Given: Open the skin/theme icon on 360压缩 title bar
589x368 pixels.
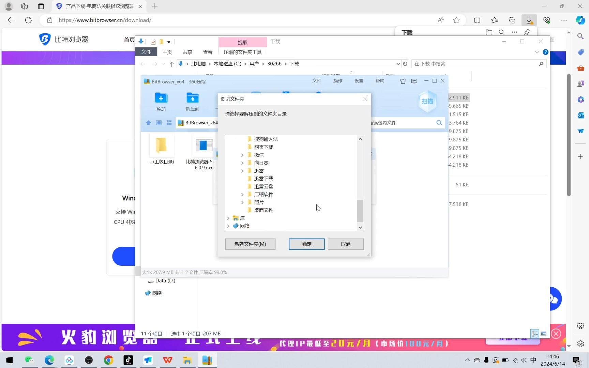Looking at the screenshot, I should [x=403, y=81].
